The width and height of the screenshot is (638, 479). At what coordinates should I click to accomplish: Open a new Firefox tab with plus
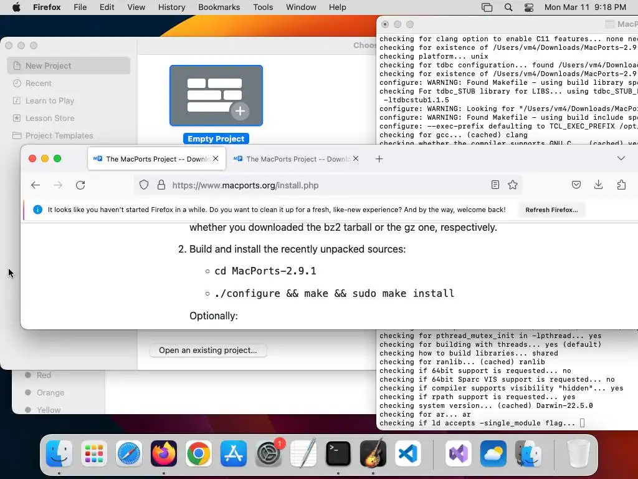[379, 159]
